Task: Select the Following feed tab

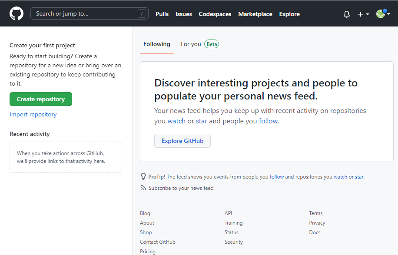Action: 157,44
